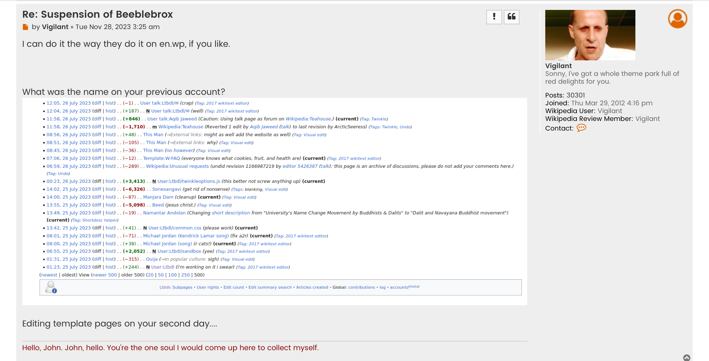This screenshot has height=361, width=709.
Task: Reply with quote icon button
Action: click(512, 17)
